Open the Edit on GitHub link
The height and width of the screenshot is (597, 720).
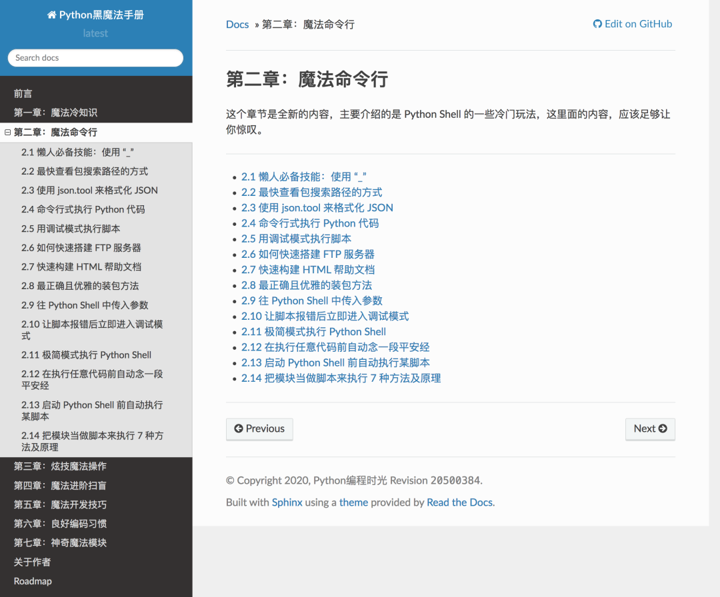point(637,23)
